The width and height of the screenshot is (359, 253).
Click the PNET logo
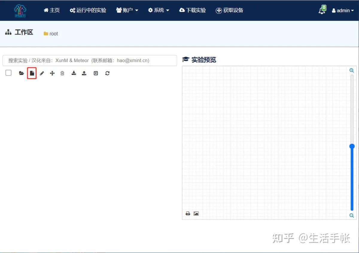click(20, 10)
